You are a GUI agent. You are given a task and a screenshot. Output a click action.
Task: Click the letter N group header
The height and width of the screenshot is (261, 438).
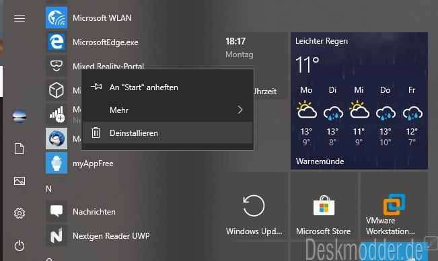pos(48,189)
